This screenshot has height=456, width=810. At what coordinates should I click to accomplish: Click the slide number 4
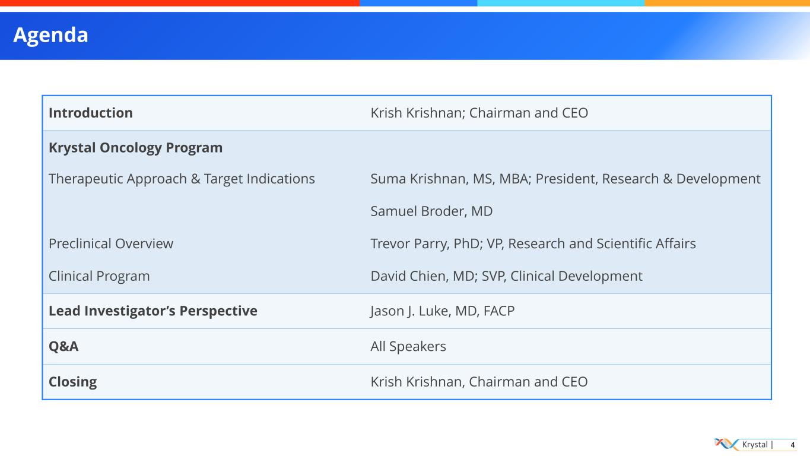coord(792,445)
